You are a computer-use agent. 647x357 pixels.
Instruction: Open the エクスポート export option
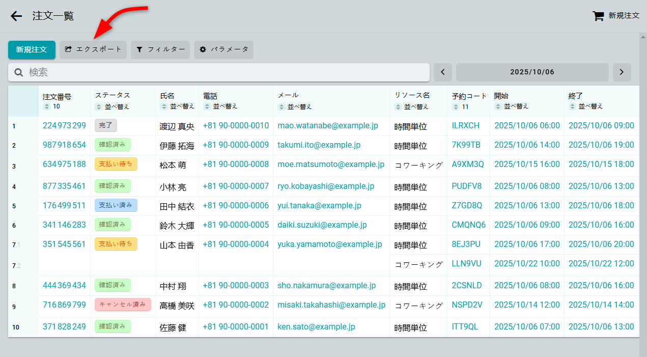point(93,49)
